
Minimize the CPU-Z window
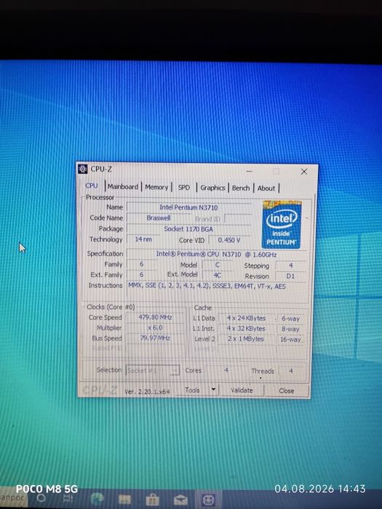click(x=250, y=171)
